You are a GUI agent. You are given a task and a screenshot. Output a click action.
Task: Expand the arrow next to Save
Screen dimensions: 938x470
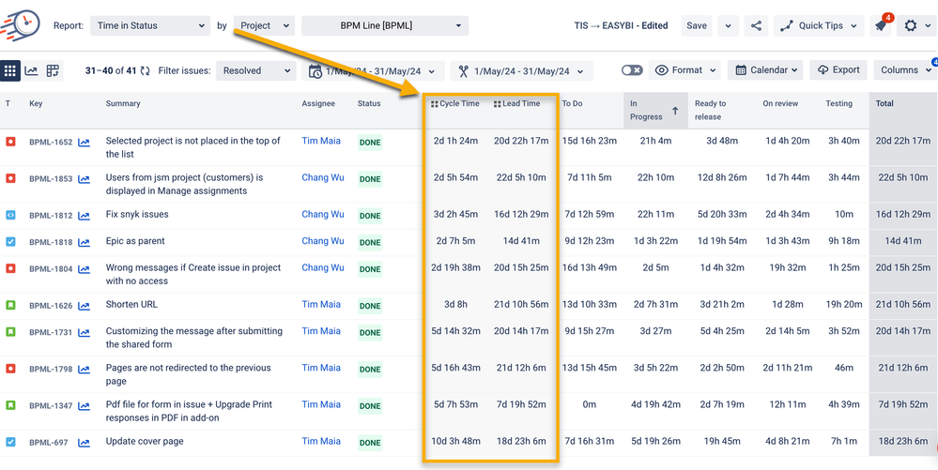(728, 25)
